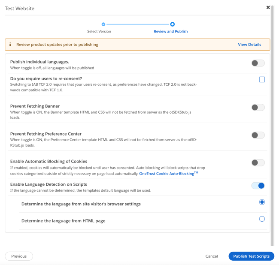This screenshot has height=265, width=279.
Task: Disable Language Detection on Scripts toggle
Action: click(258, 186)
